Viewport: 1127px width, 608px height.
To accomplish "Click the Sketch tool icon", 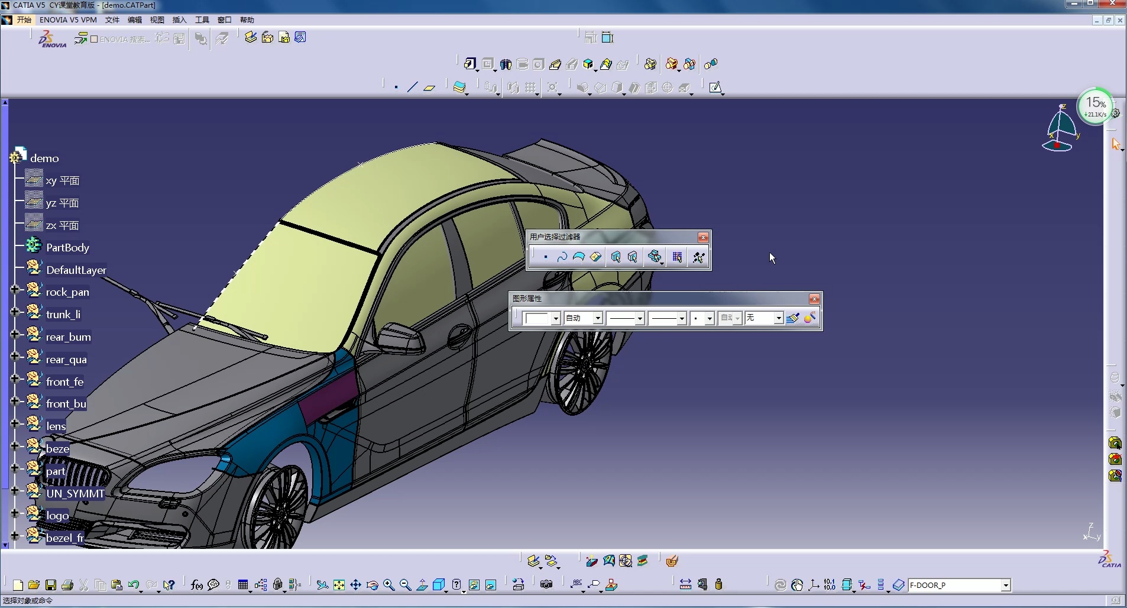I will [715, 88].
